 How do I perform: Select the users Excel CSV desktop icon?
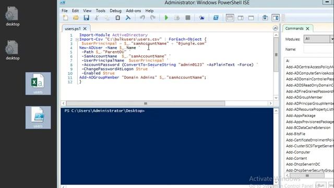tap(38, 84)
